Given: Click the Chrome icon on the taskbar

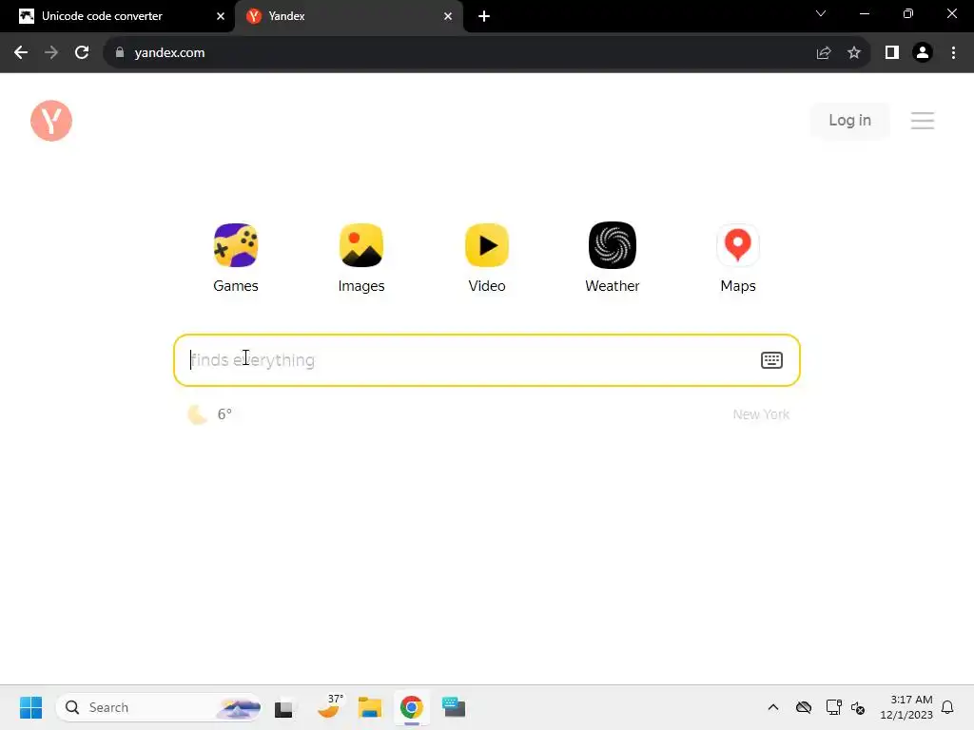Looking at the screenshot, I should pos(411,707).
